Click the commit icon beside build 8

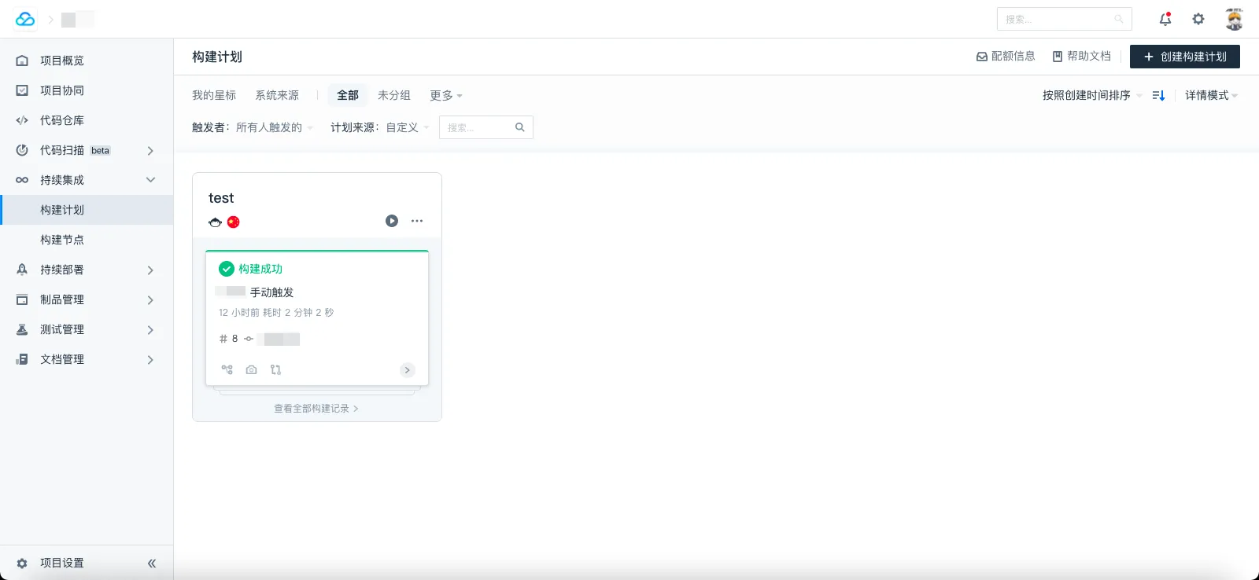pyautogui.click(x=249, y=339)
